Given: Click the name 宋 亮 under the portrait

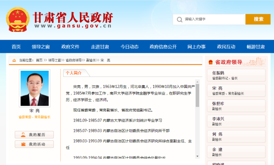Looking at the screenshot, I should tap(35, 110).
